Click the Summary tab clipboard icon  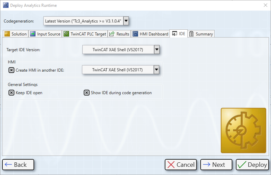191,34
